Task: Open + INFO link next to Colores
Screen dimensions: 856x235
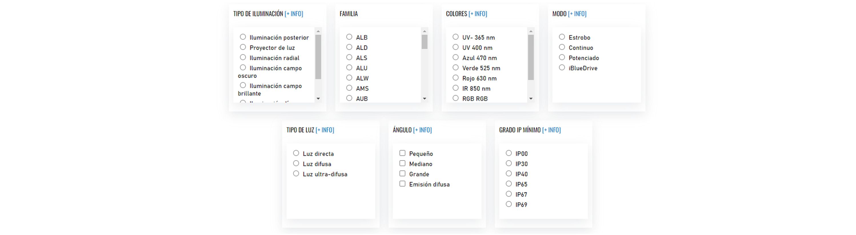Action: [478, 14]
